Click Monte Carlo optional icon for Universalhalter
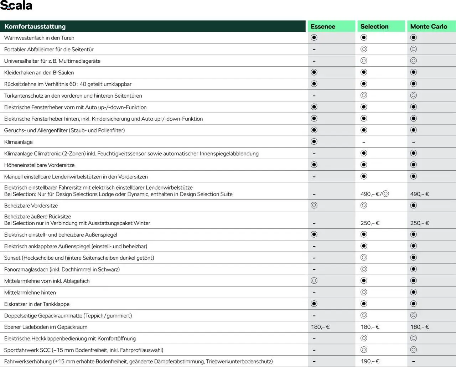456x367 pixels. click(x=413, y=61)
